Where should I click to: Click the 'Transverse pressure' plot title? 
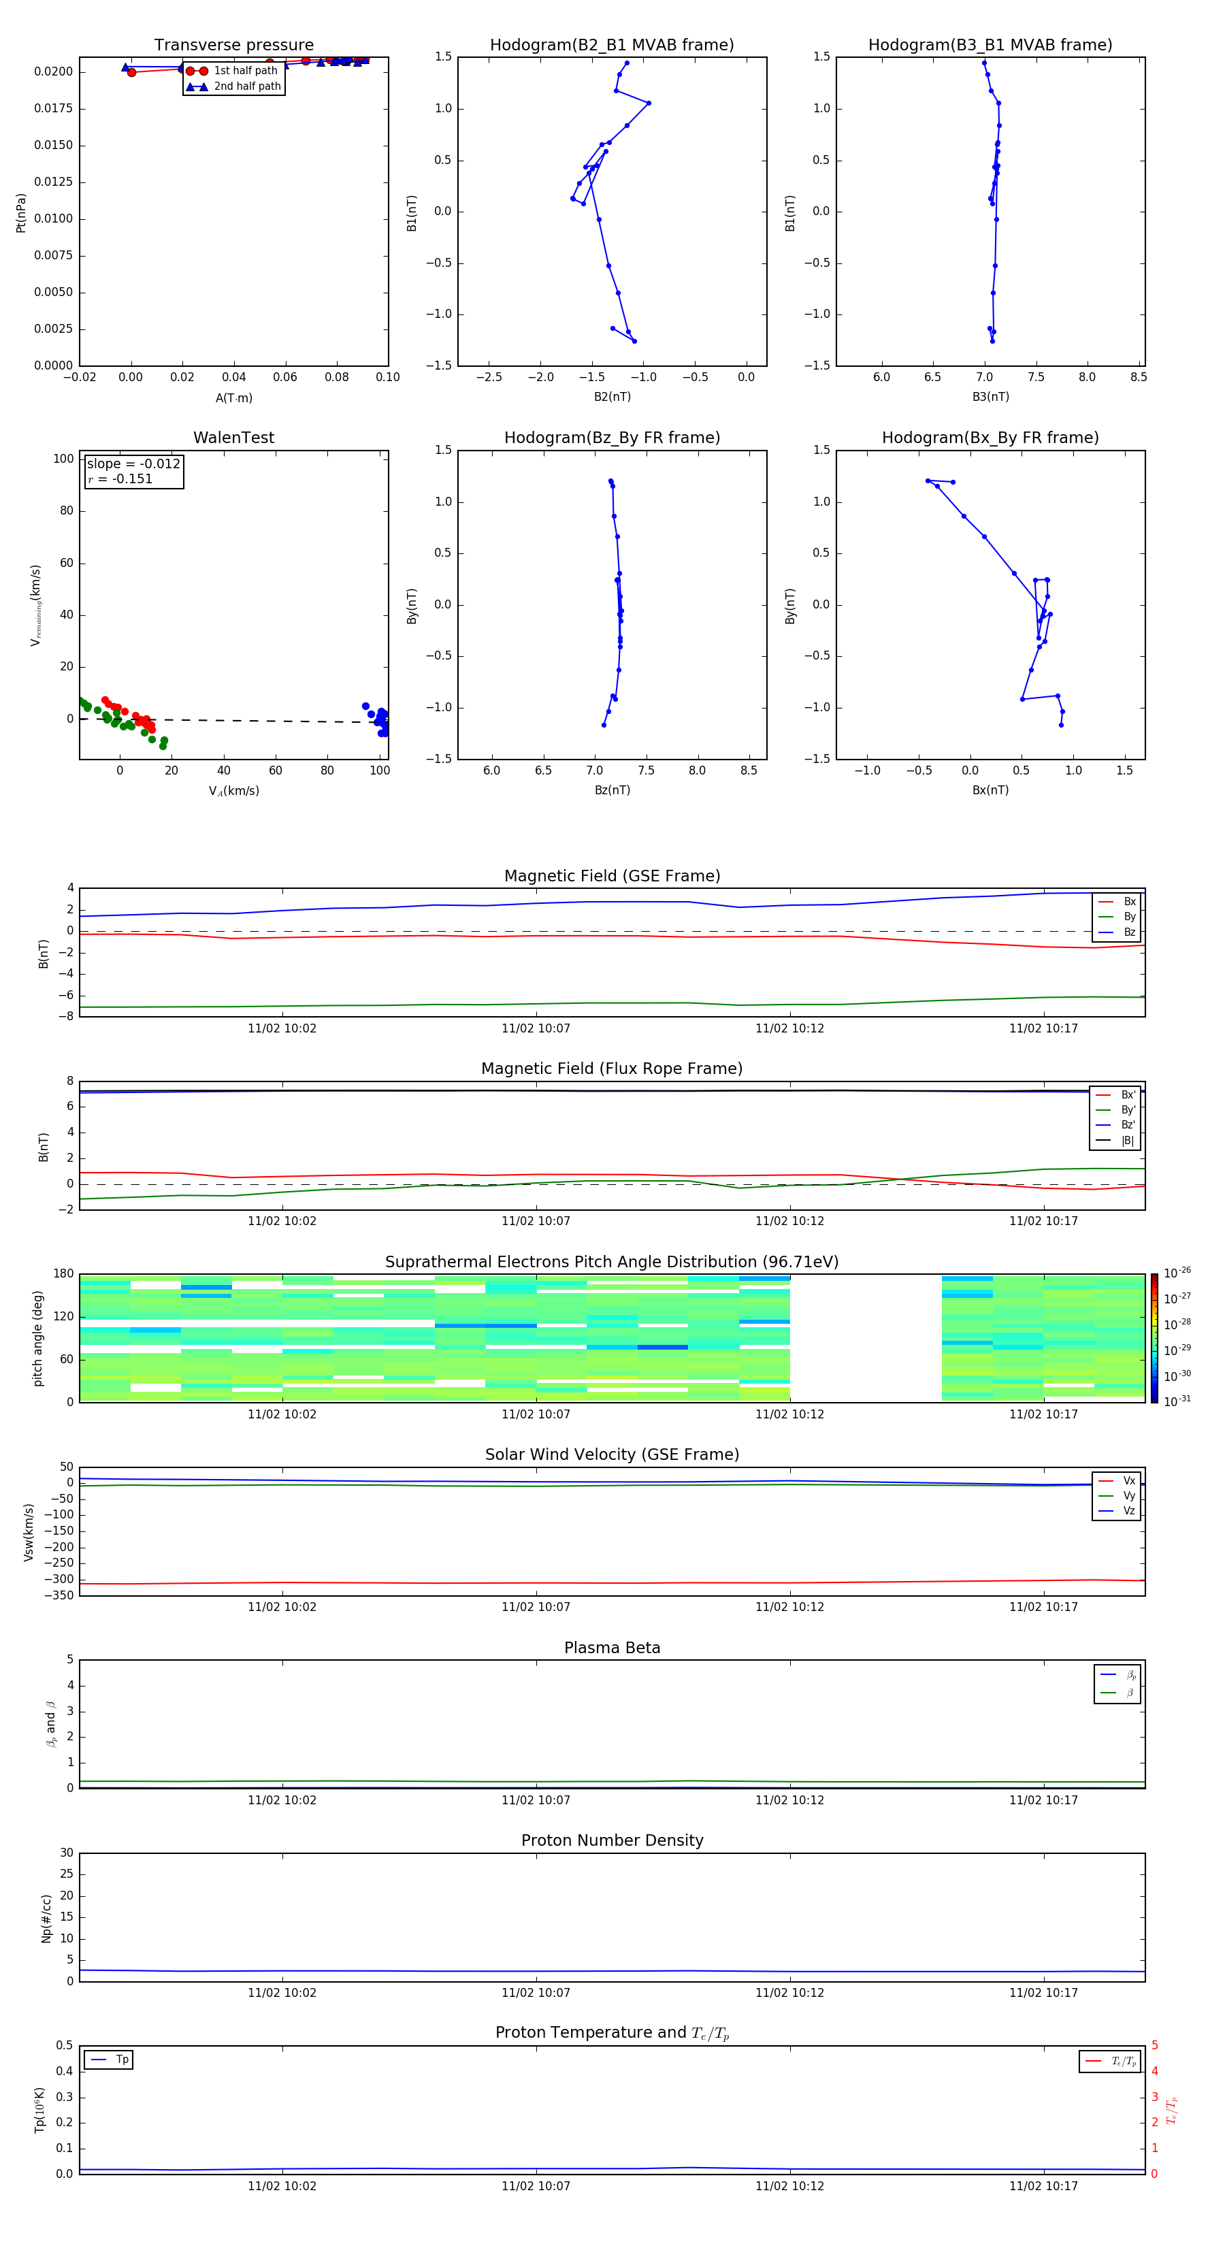coord(233,46)
